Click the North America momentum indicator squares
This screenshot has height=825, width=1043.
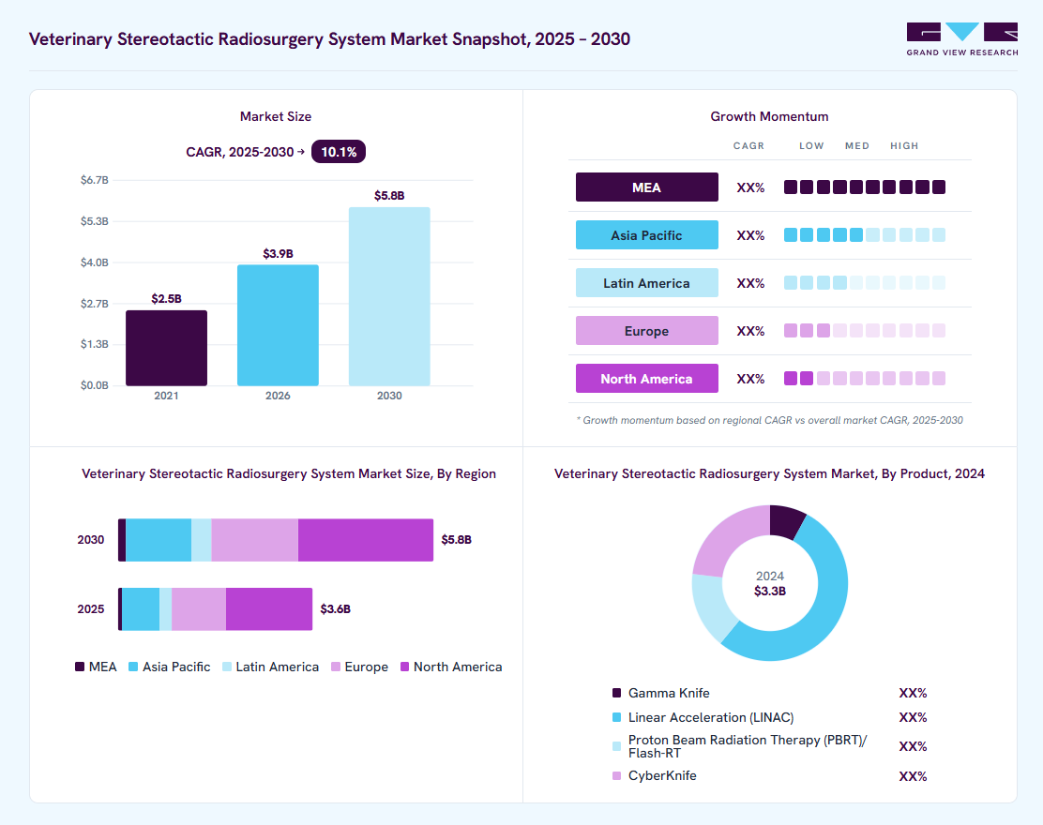pyautogui.click(x=865, y=379)
